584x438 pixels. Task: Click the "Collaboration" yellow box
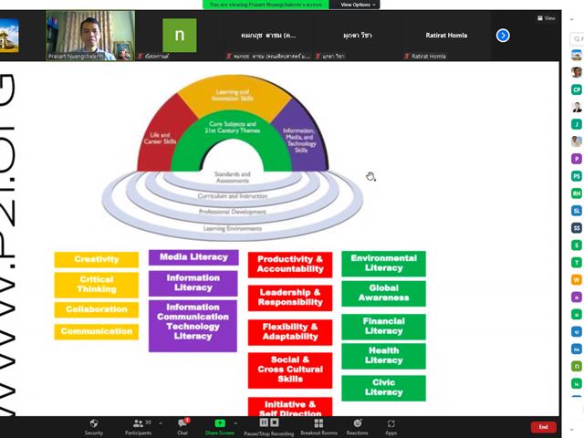(x=97, y=309)
